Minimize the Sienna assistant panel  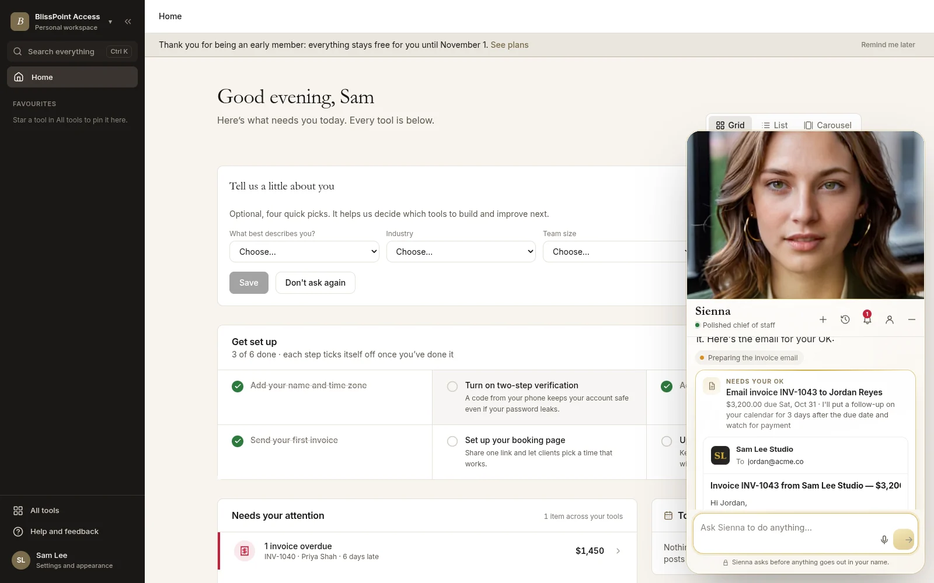912,319
